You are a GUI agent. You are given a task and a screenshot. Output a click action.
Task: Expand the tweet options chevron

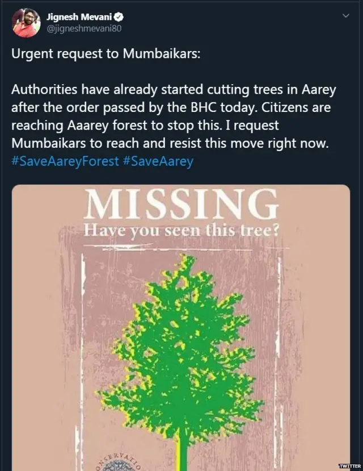[x=346, y=16]
